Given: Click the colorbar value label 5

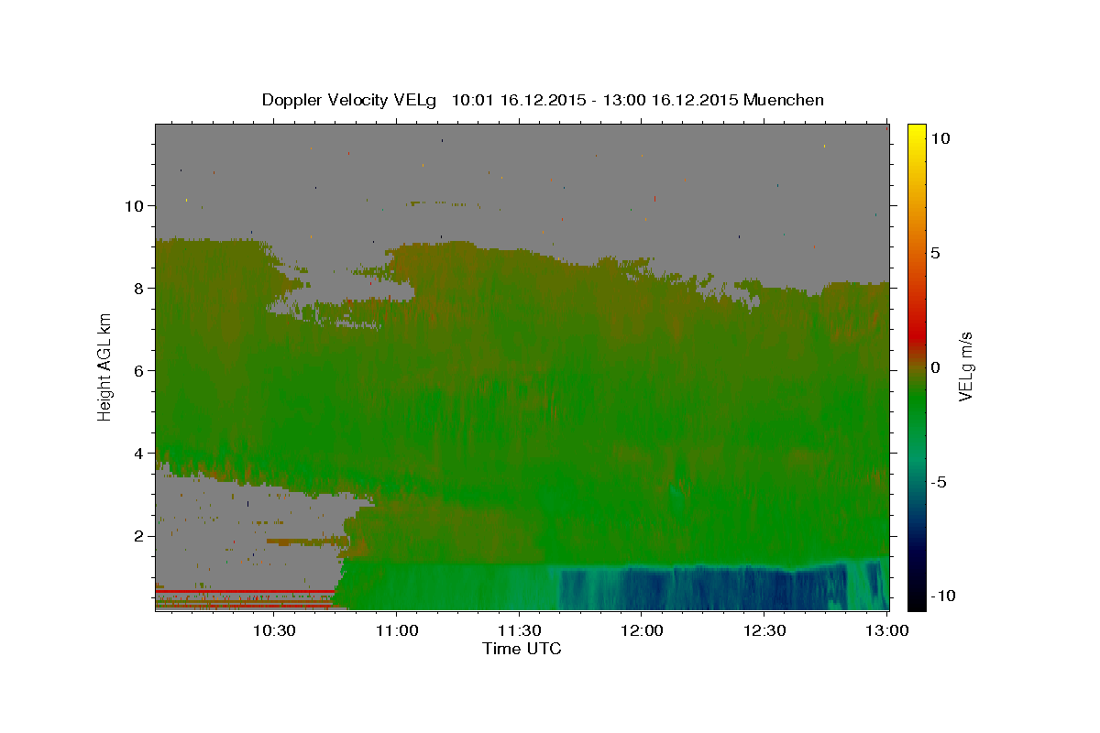Looking at the screenshot, I should click(935, 253).
